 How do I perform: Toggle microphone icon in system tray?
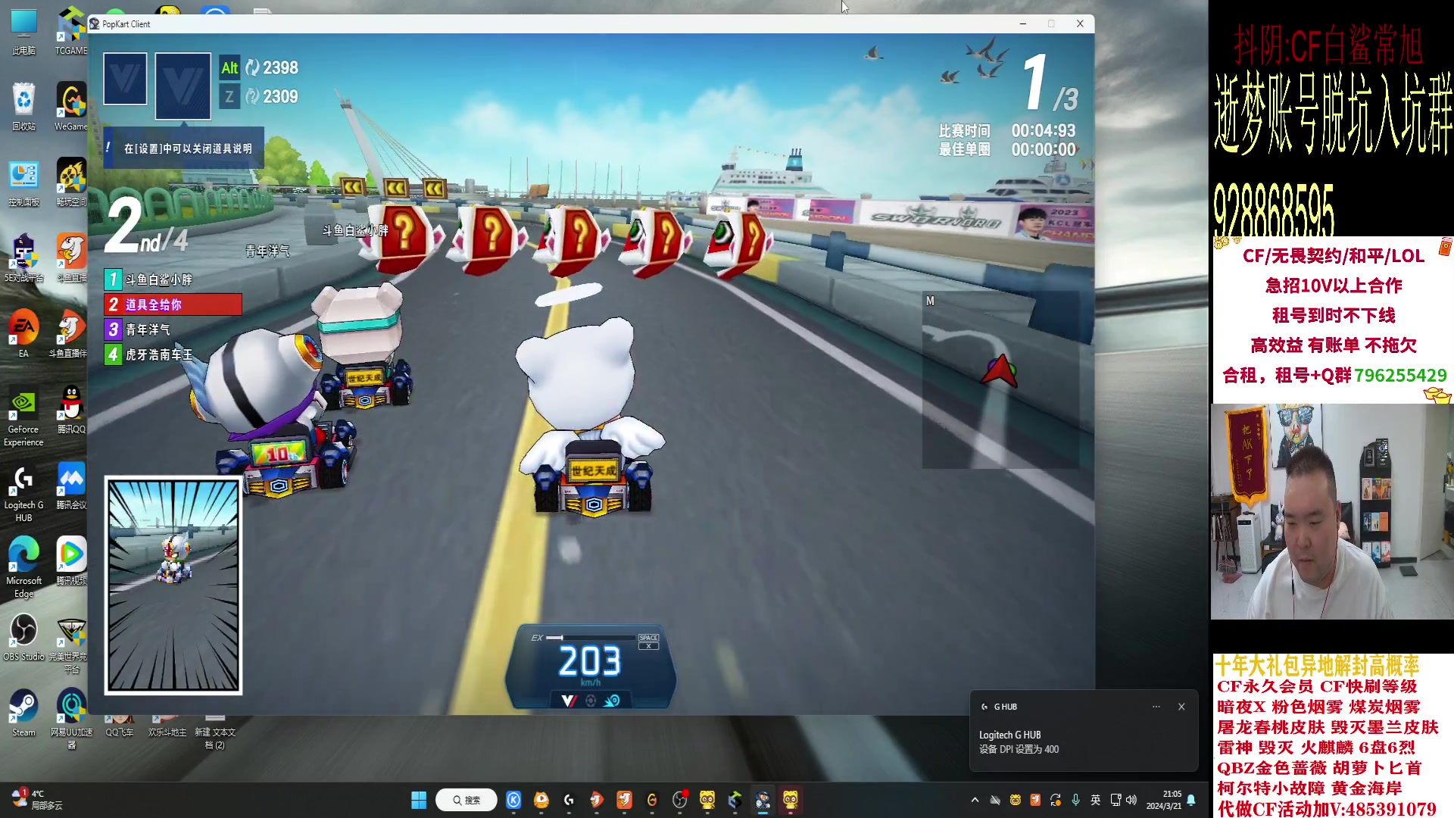tap(1075, 800)
